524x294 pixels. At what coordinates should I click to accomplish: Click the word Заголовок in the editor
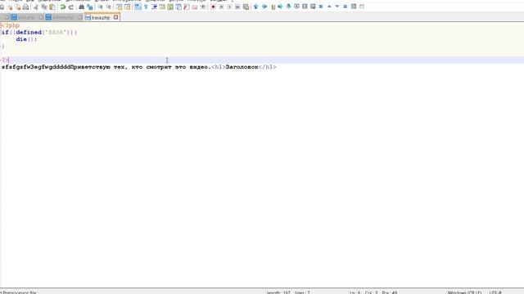tap(242, 67)
